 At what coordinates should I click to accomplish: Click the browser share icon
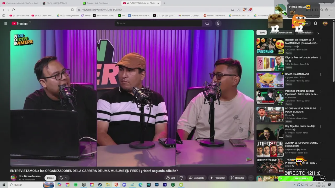(238, 10)
